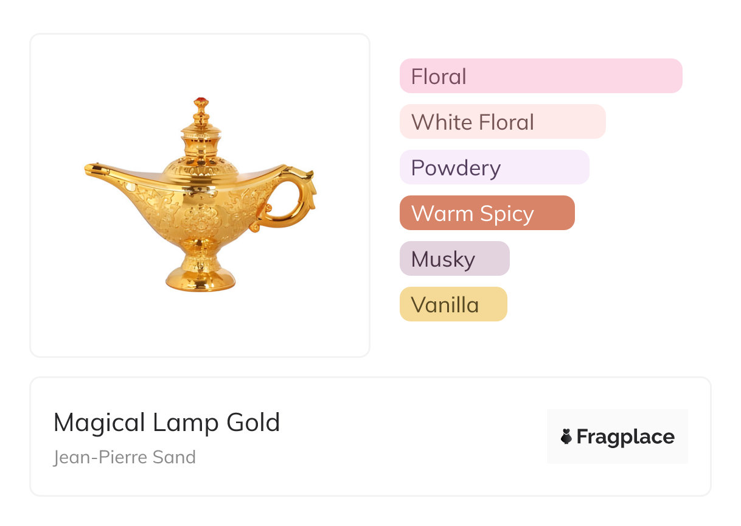
Task: Click the Fragplace logo button box
Action: (617, 437)
